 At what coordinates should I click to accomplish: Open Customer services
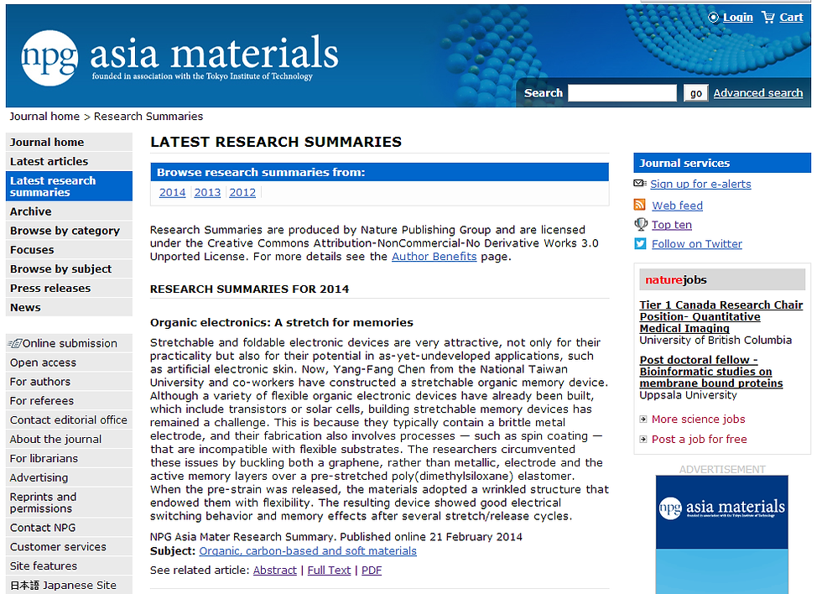[x=69, y=547]
